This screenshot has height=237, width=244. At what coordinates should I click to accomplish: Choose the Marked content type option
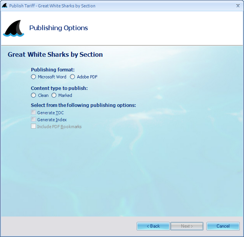[x=54, y=95]
